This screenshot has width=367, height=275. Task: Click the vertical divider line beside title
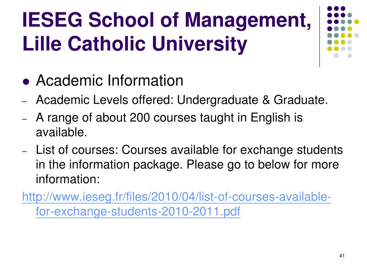[319, 37]
